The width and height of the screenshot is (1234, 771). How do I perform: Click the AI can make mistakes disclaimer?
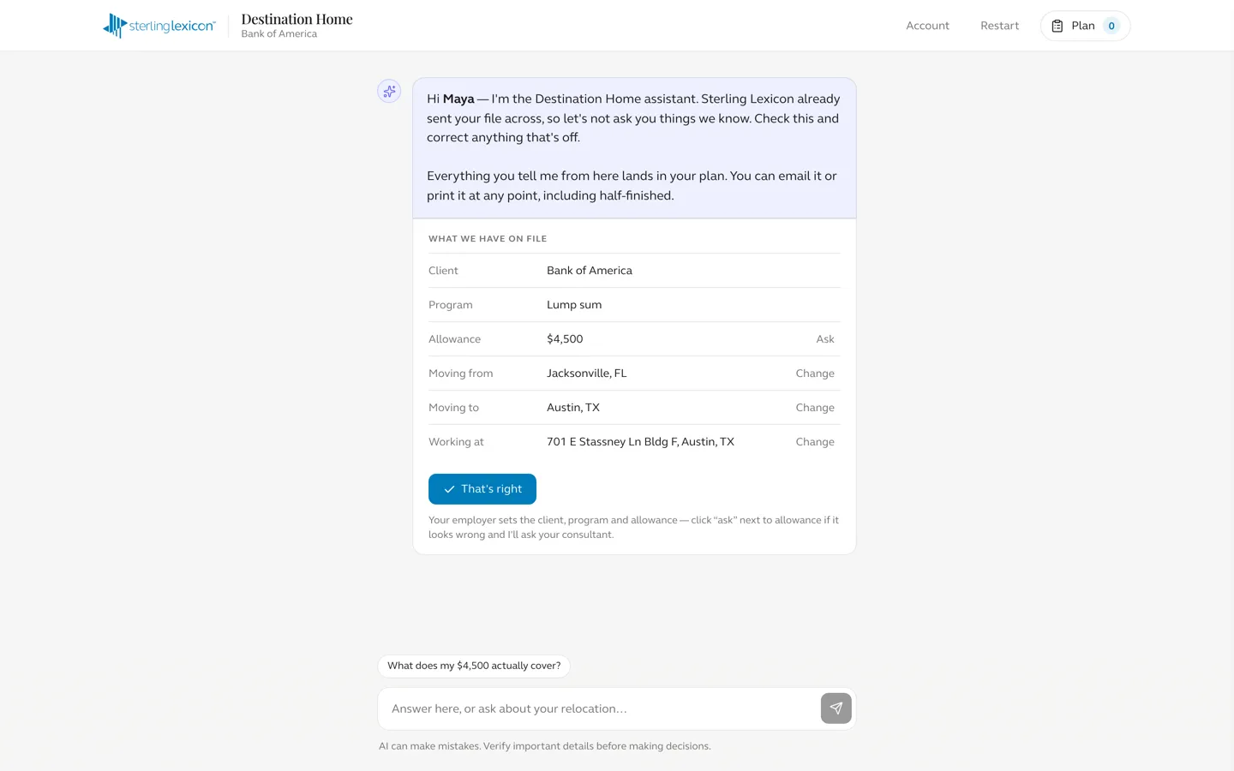(x=544, y=746)
